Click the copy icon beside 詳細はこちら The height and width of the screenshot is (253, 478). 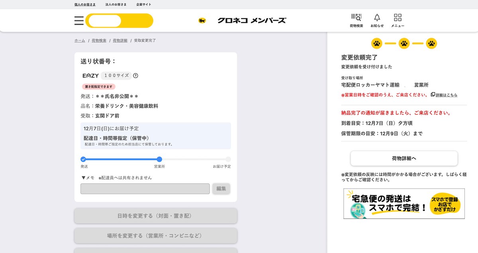point(433,95)
